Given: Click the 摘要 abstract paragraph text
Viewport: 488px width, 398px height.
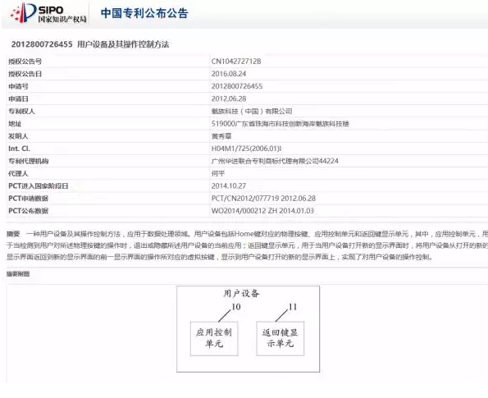Looking at the screenshot, I should click(247, 245).
